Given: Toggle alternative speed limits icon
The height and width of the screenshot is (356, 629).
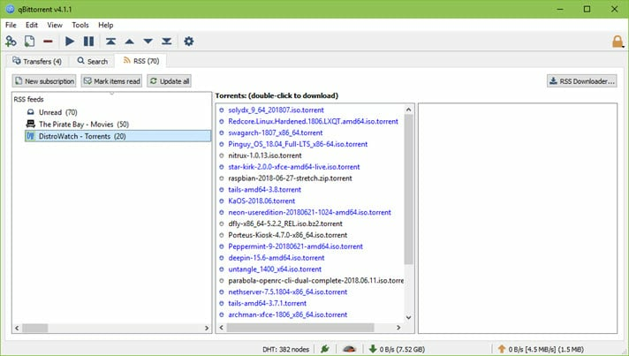Looking at the screenshot, I should click(350, 349).
